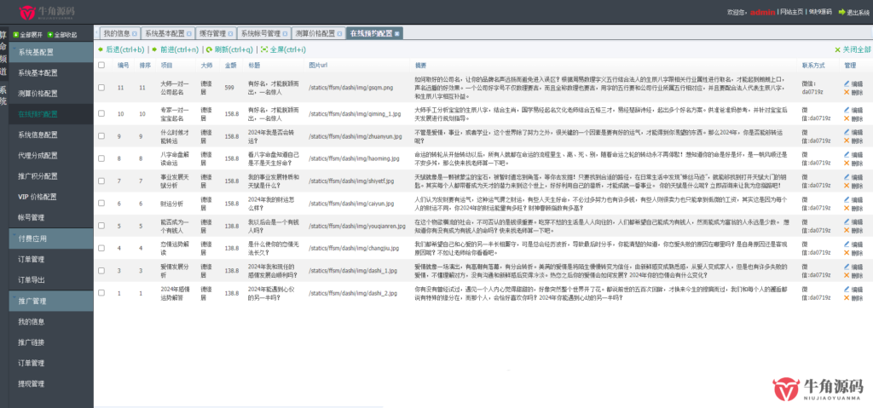Check the box for row 4

(101, 248)
